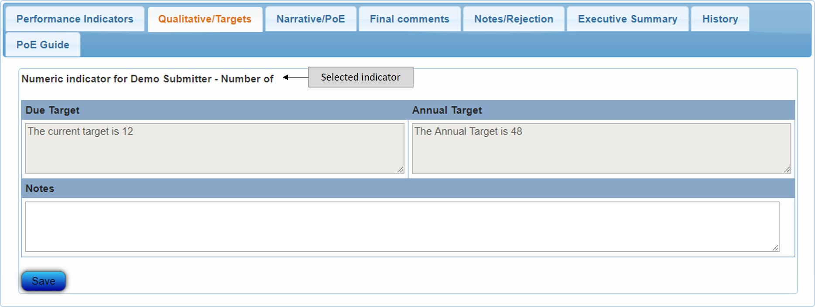Image resolution: width=815 pixels, height=307 pixels.
Task: Click the Numeric indicator for Demo Submitter heading
Action: (x=147, y=79)
